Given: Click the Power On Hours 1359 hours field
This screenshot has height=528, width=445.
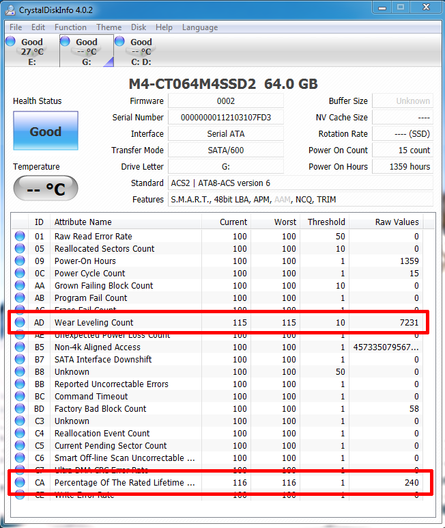Looking at the screenshot, I should [403, 167].
